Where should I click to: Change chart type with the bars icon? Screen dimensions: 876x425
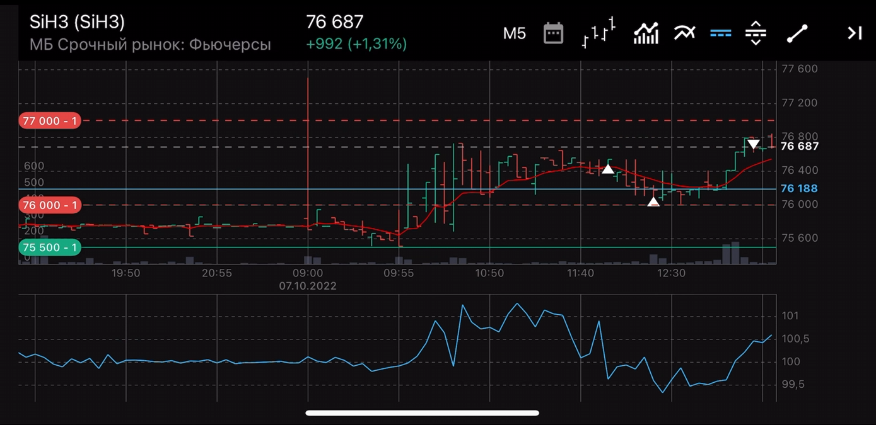(598, 33)
